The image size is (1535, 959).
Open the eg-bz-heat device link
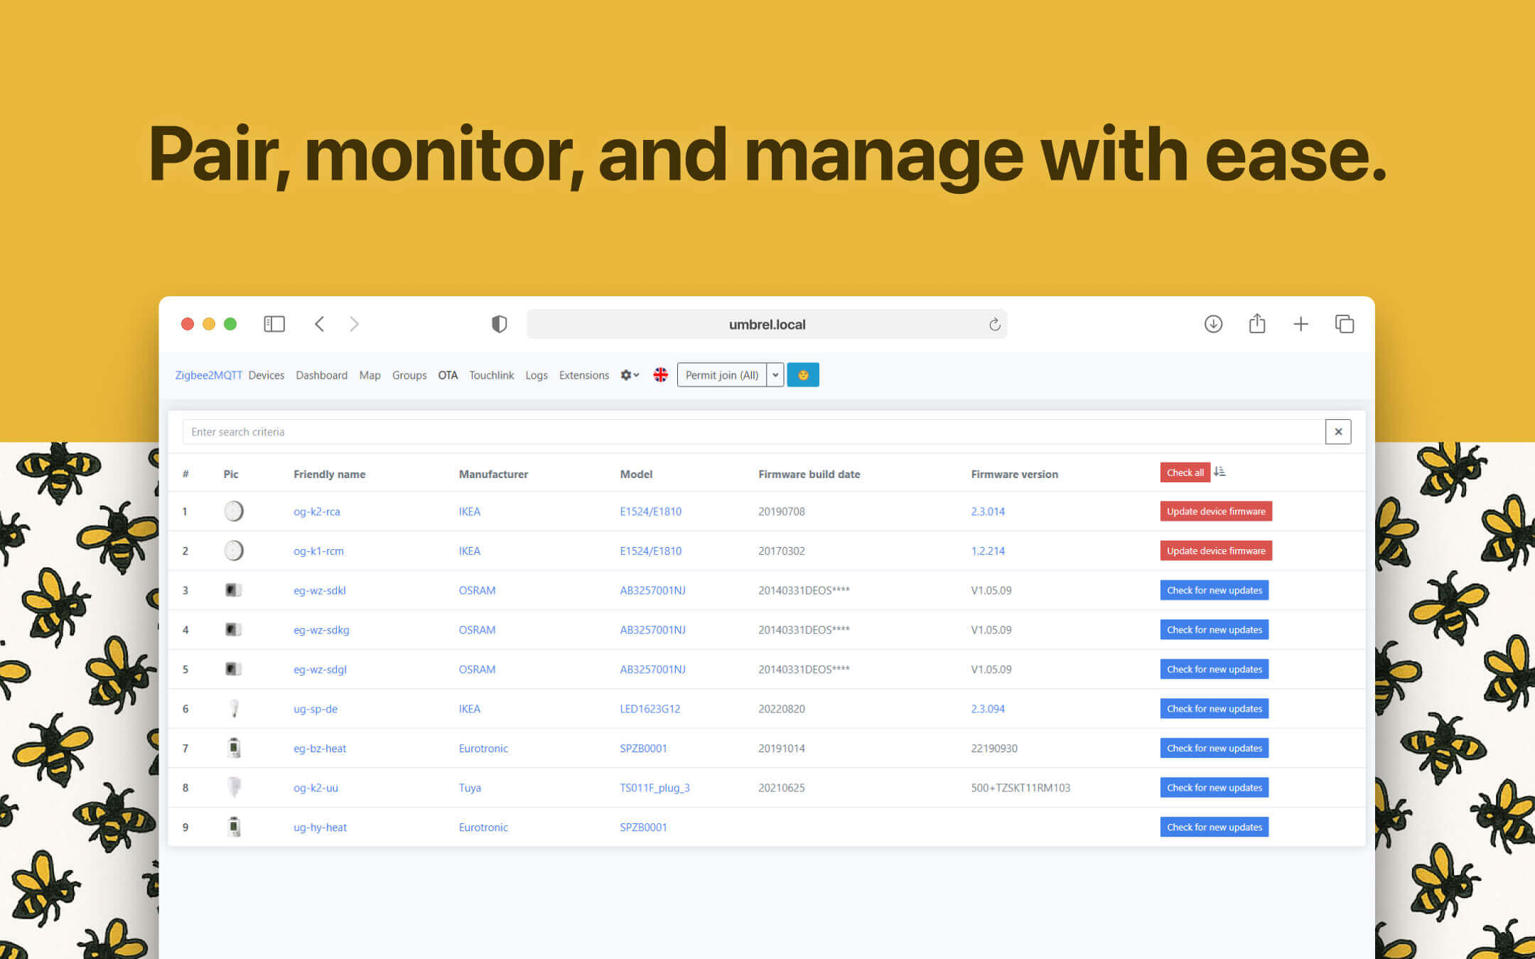320,748
